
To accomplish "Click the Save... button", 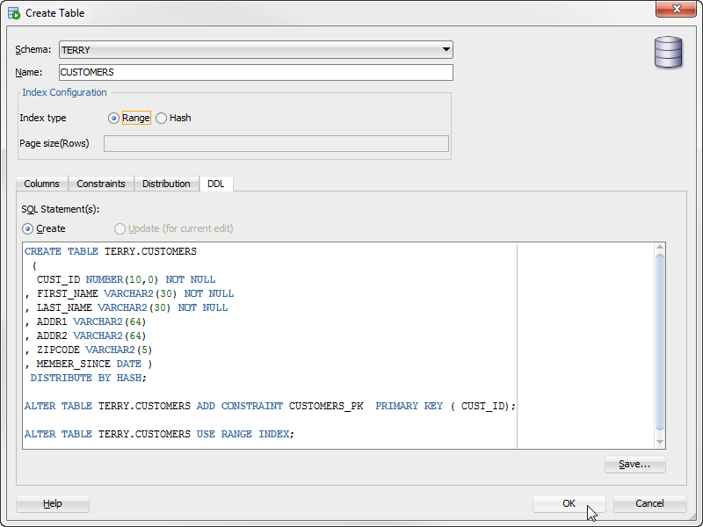I will click(634, 465).
